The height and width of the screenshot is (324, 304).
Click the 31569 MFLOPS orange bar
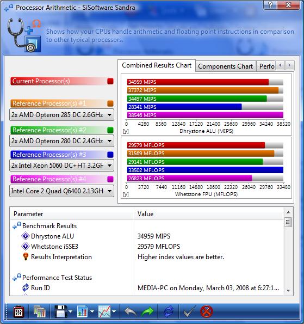click(x=201, y=154)
